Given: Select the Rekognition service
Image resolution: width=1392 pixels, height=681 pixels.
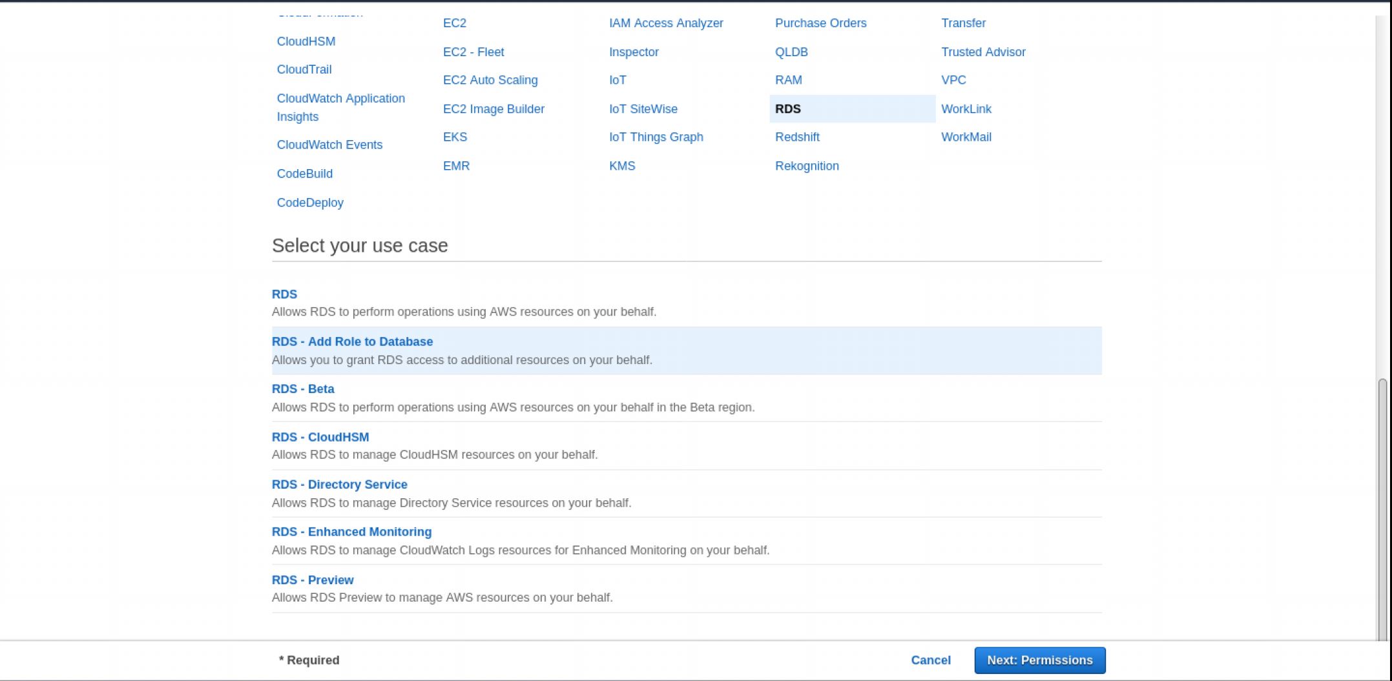Looking at the screenshot, I should click(807, 166).
